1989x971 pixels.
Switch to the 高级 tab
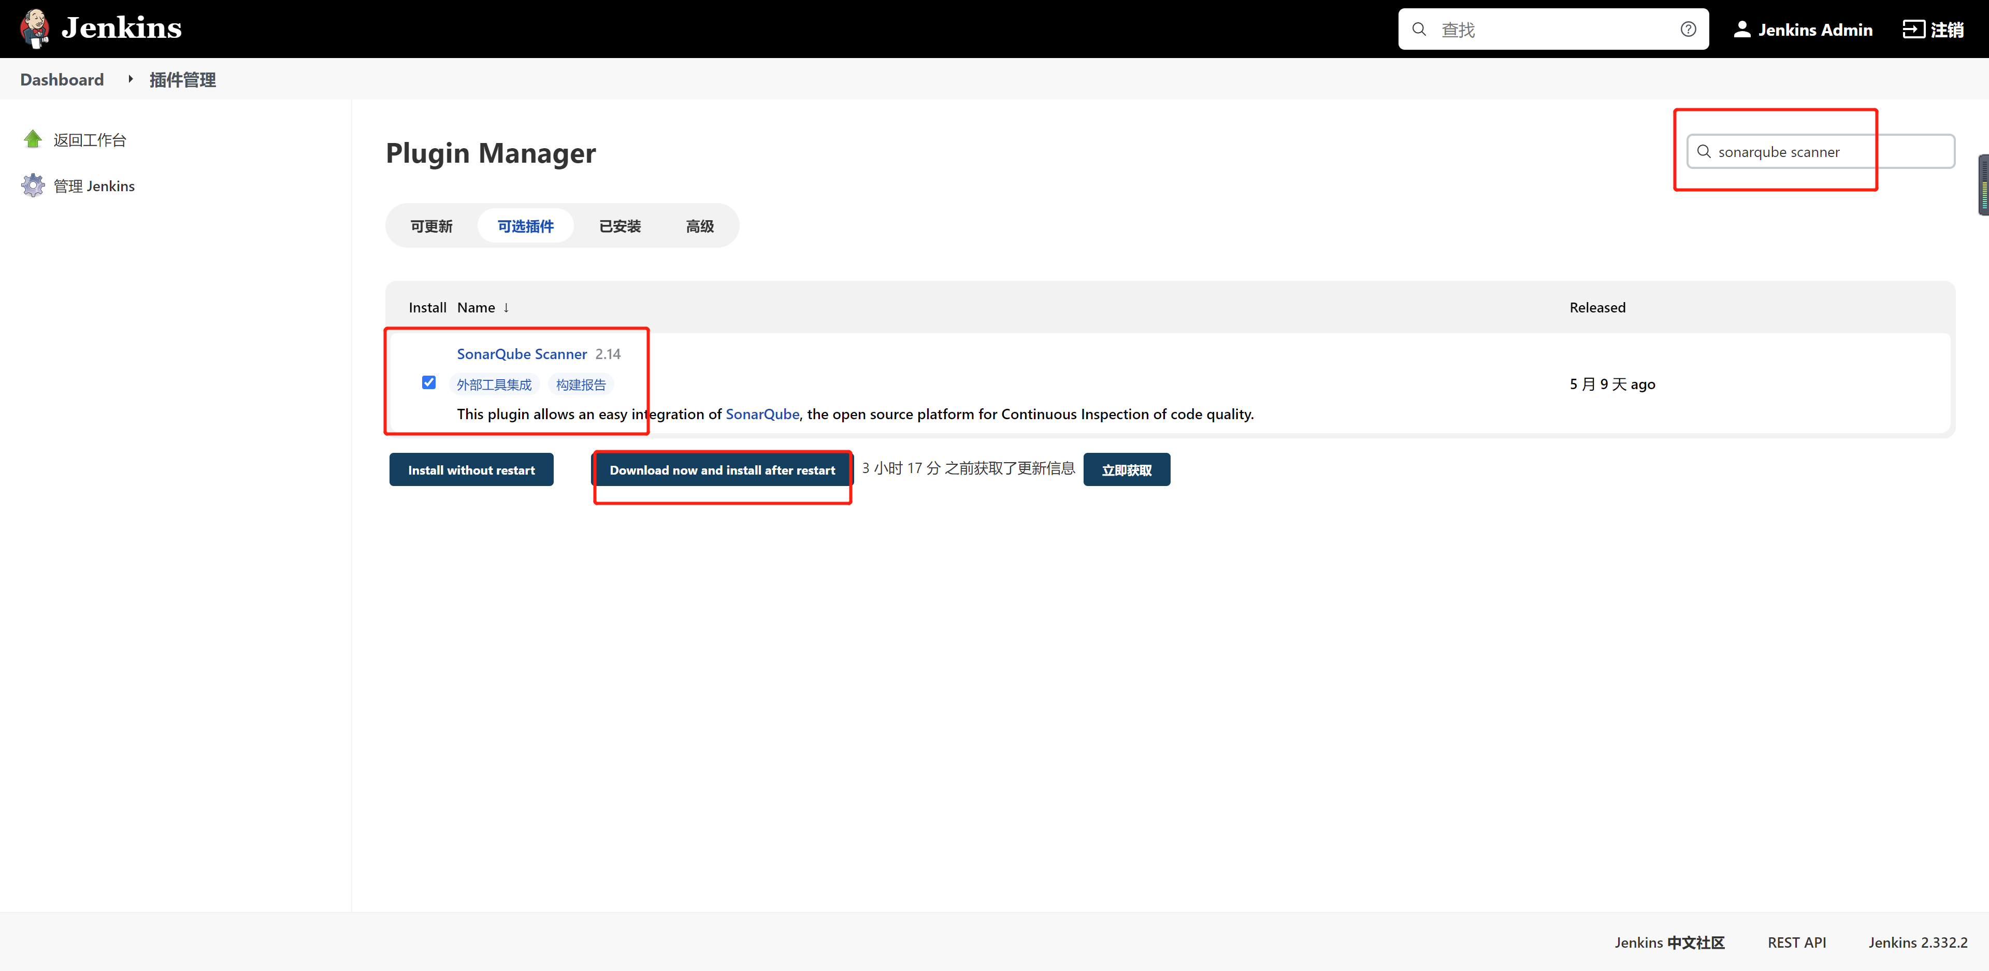(x=700, y=226)
